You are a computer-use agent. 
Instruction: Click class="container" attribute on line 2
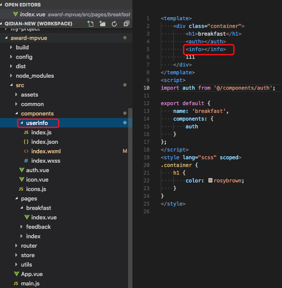215,26
